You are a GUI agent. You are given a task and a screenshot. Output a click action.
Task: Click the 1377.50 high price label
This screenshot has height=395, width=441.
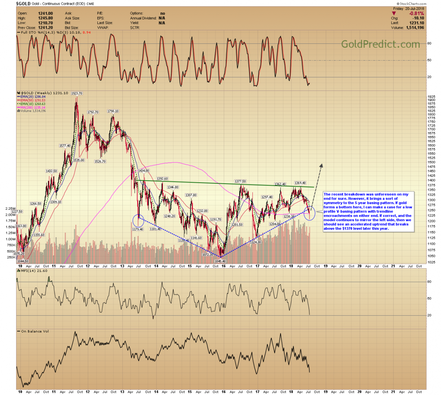pos(240,181)
